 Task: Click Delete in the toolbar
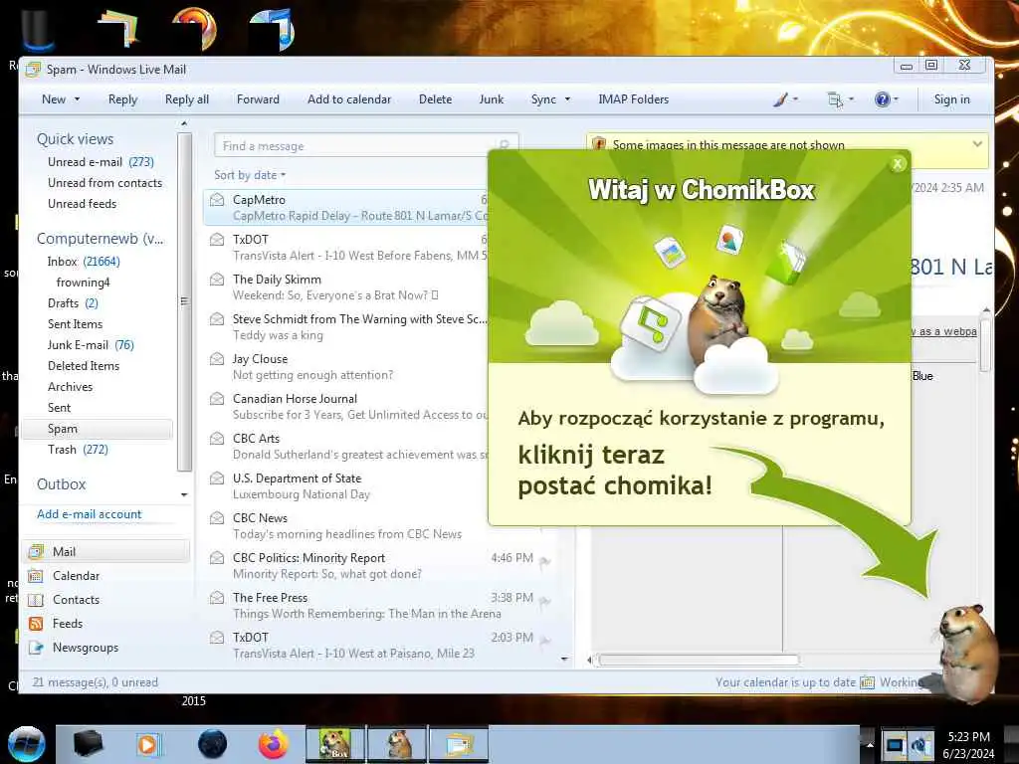coord(436,99)
